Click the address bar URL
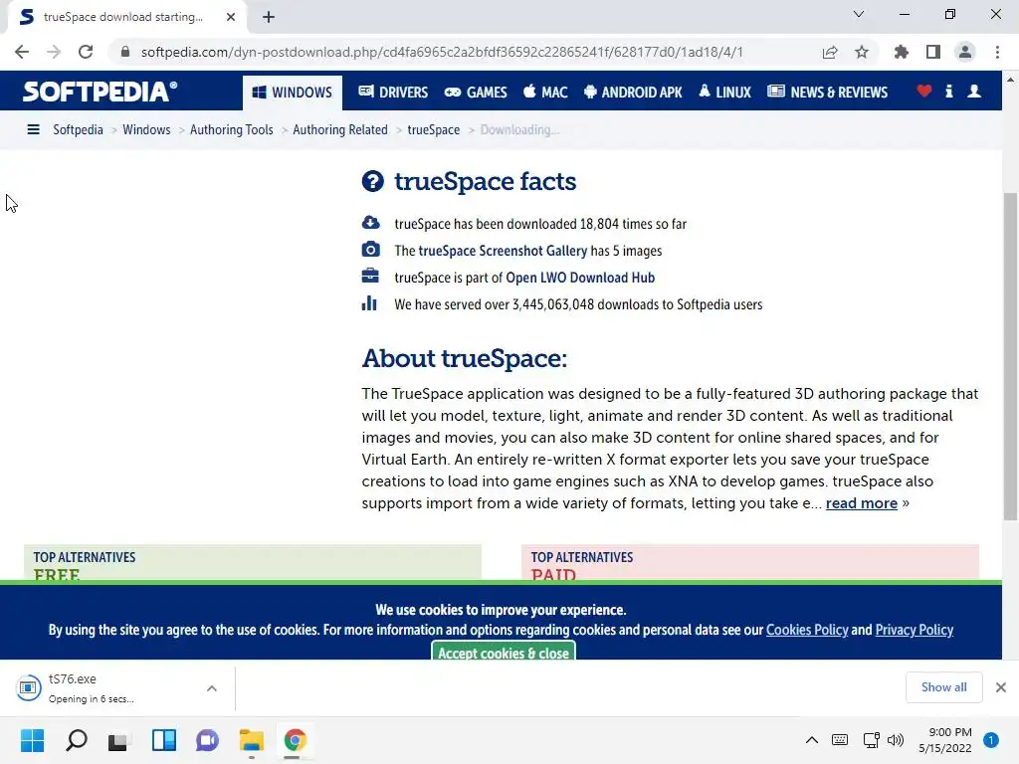This screenshot has height=764, width=1019. [442, 52]
